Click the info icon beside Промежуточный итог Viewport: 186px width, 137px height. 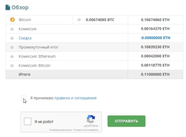(x=12, y=47)
